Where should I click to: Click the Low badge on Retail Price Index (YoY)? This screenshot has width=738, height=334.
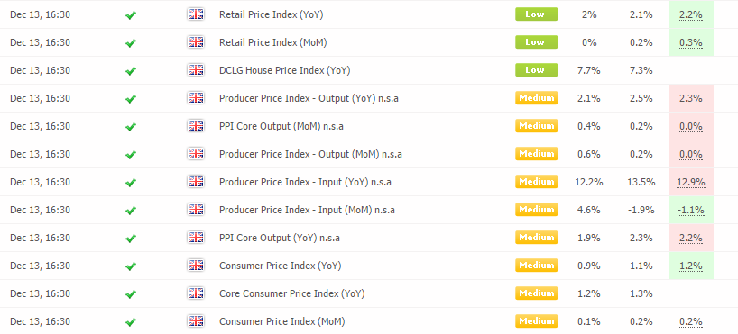[536, 14]
